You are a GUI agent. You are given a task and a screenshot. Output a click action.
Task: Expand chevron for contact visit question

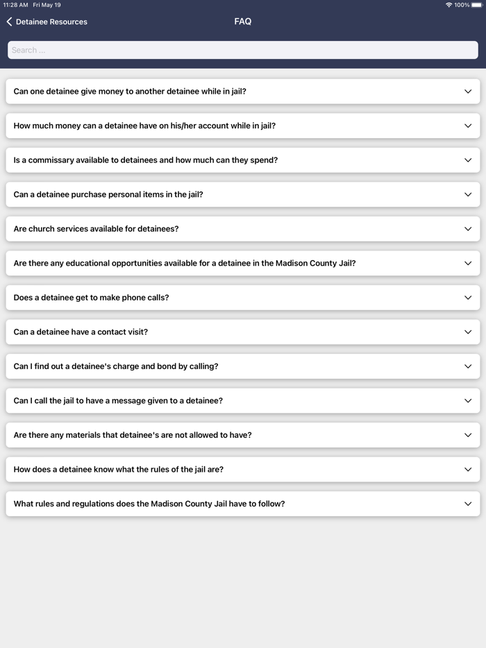point(468,332)
